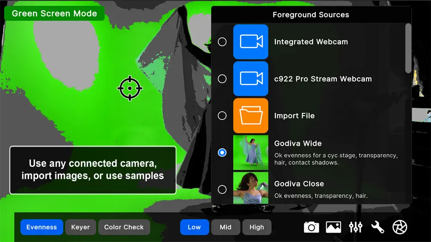
Task: Open the image gallery icon
Action: click(333, 227)
